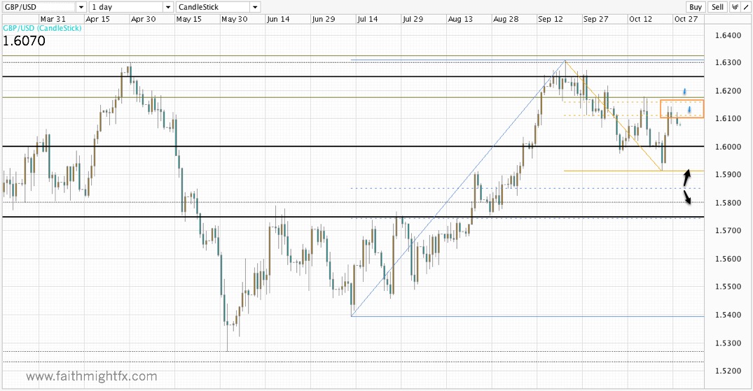Click the Buy button
Screen dimensions: 753x391
click(696, 7)
